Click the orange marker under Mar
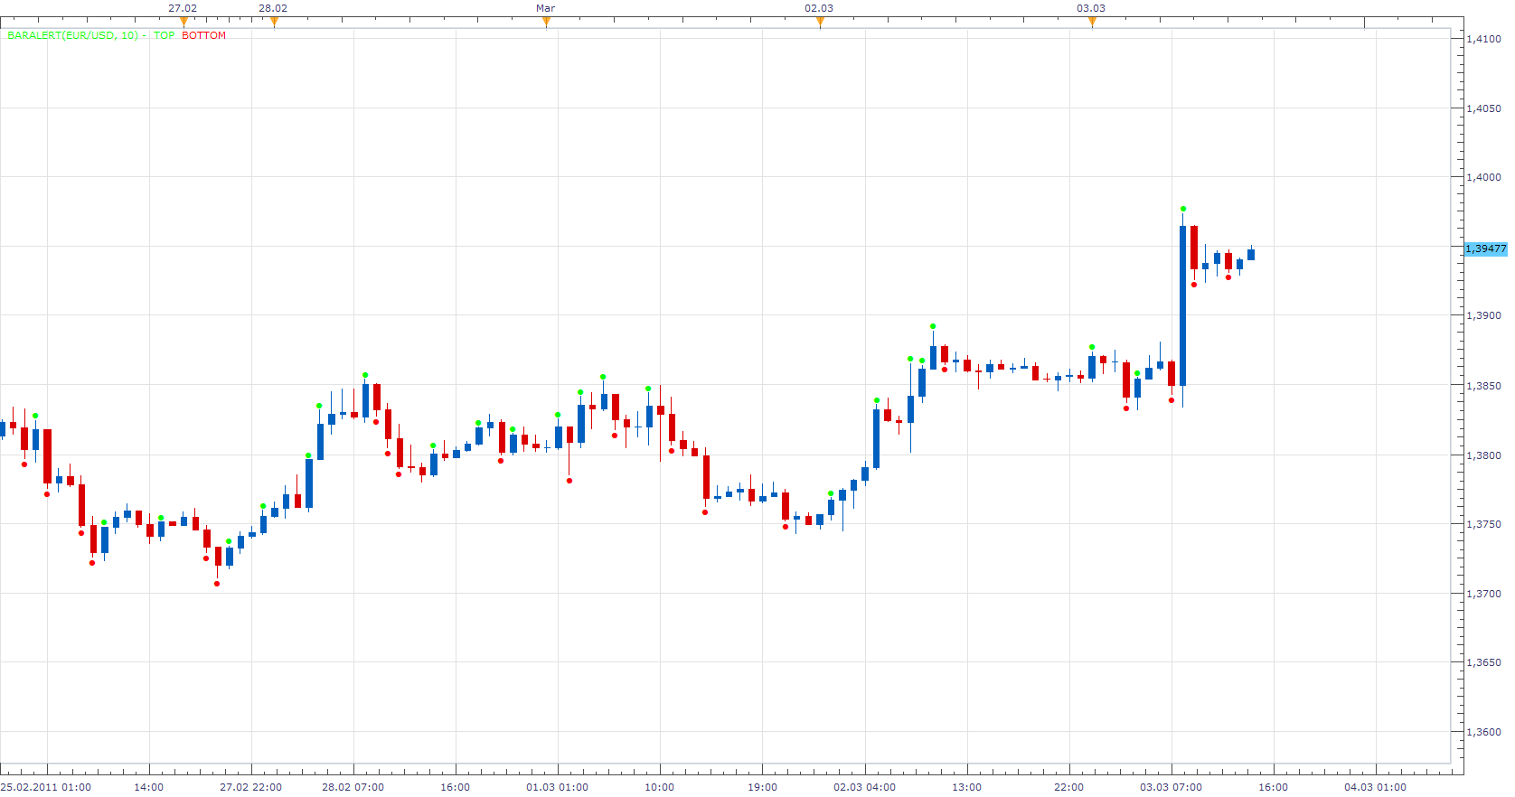Viewport: 1515px width, 797px height. tap(546, 22)
